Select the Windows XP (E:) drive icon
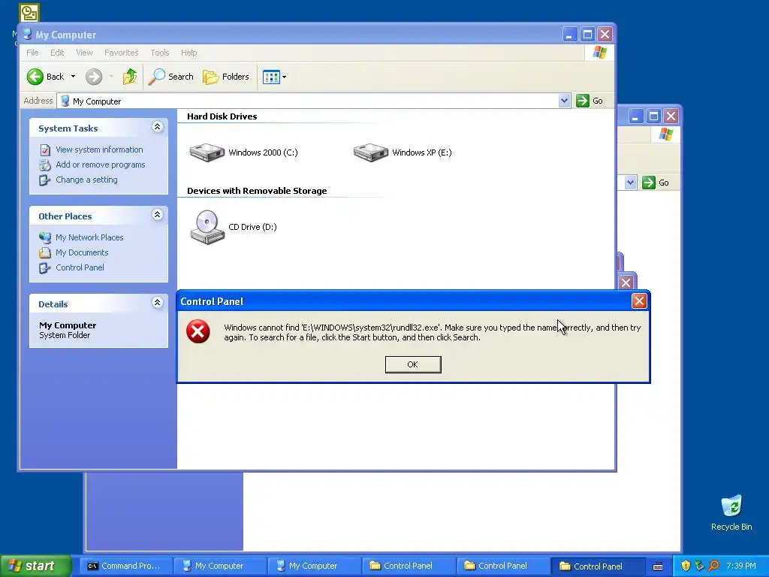 point(371,153)
